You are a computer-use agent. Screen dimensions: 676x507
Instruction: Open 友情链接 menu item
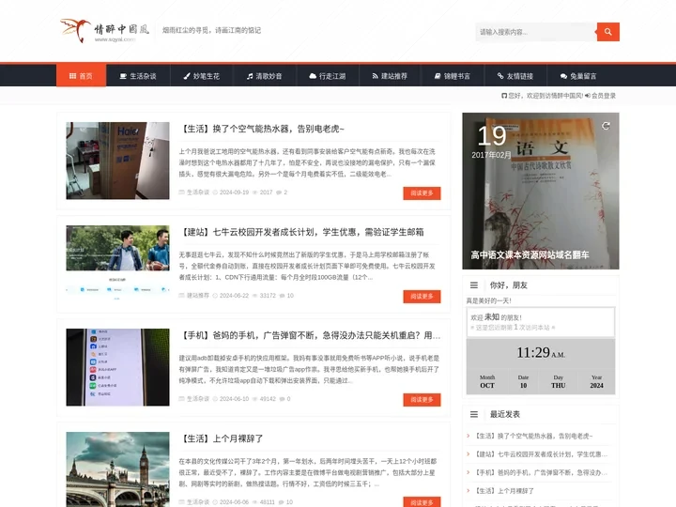[x=515, y=76]
